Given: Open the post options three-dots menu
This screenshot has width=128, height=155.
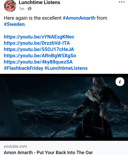Looking at the screenshot, I should [122, 2].
